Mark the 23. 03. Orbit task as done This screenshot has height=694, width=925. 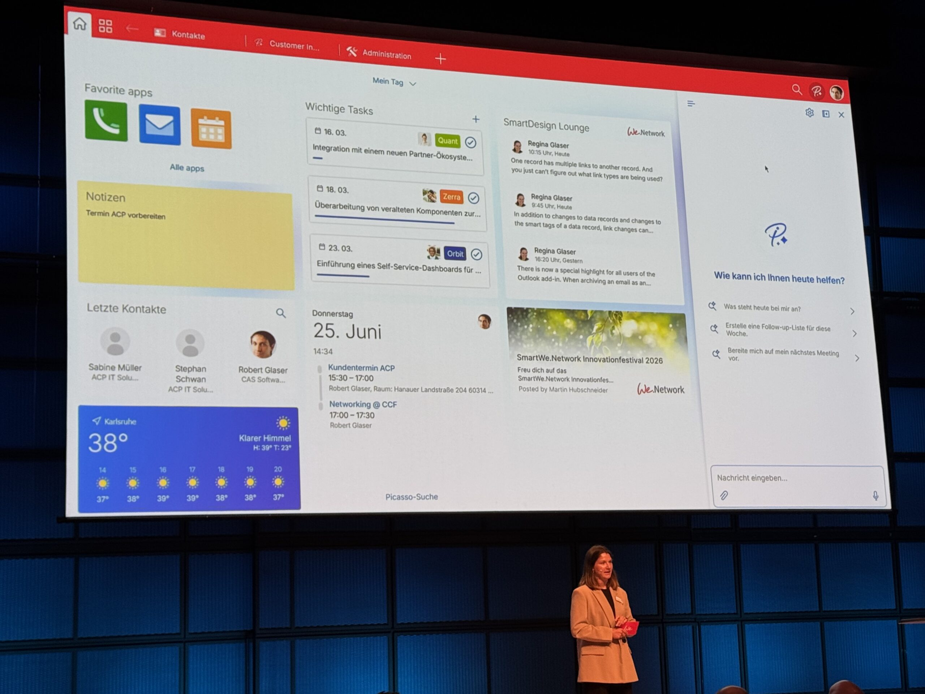(476, 254)
